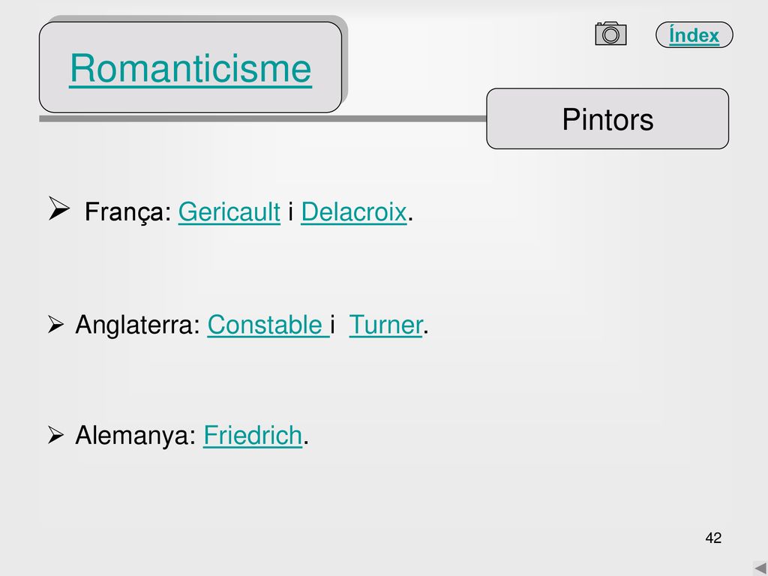The image size is (768, 576).
Task: Click the Anglaterra label text
Action: coord(138,325)
